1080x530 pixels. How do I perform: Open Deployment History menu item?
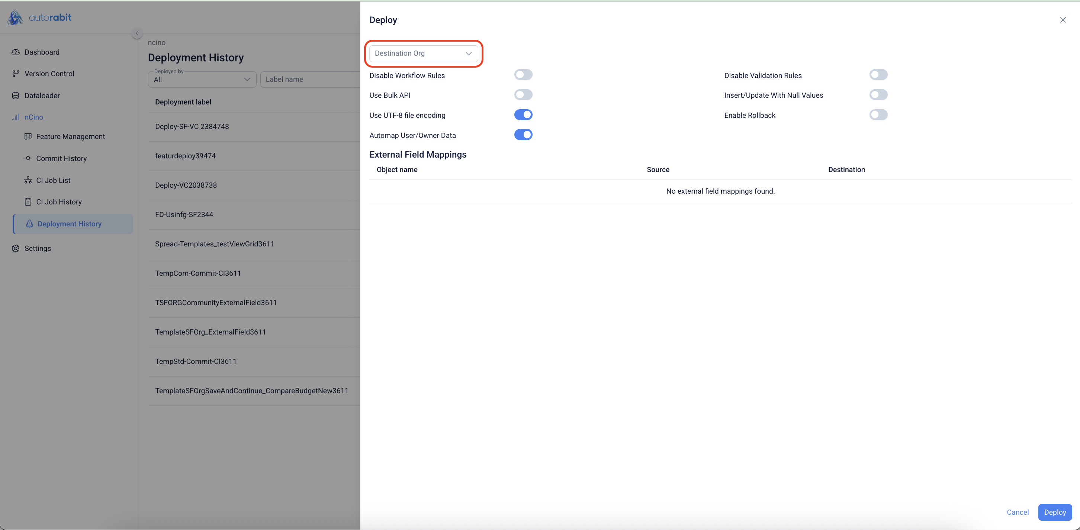click(x=70, y=224)
